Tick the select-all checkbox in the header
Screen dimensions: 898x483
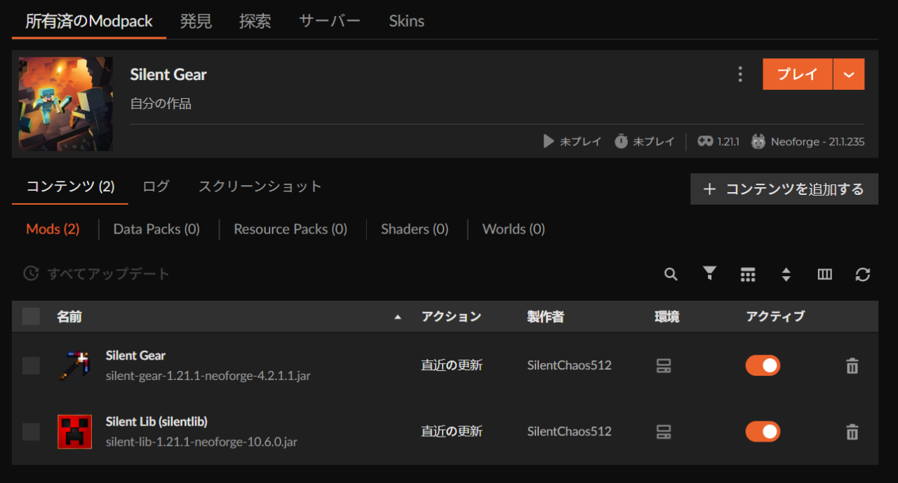(x=31, y=316)
